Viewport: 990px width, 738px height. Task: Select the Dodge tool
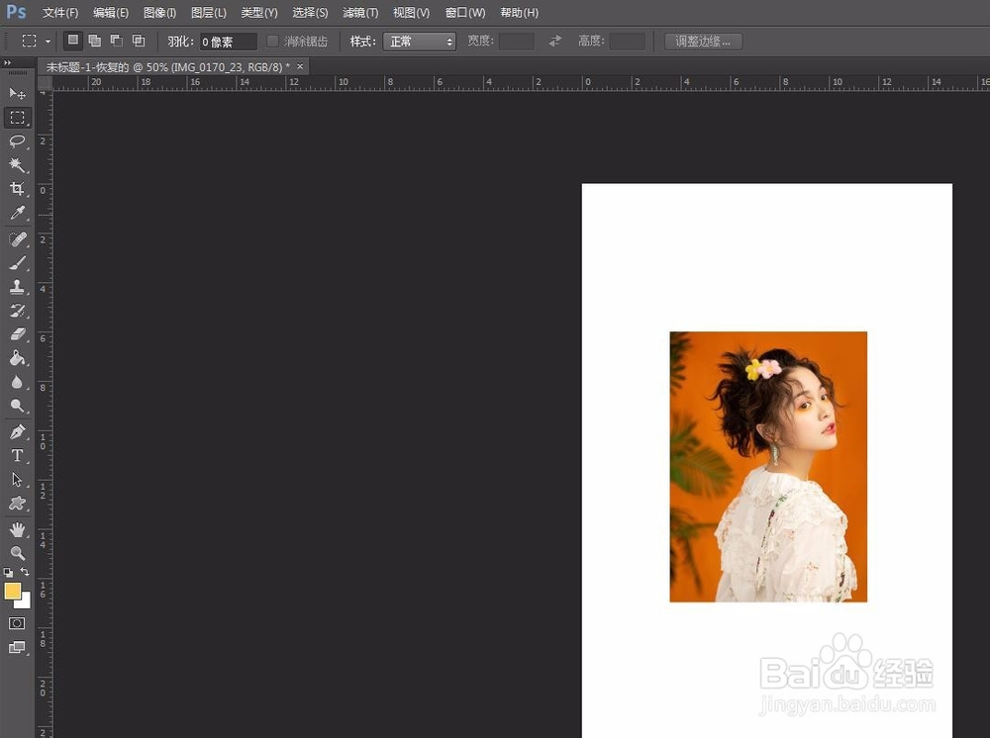[x=17, y=406]
